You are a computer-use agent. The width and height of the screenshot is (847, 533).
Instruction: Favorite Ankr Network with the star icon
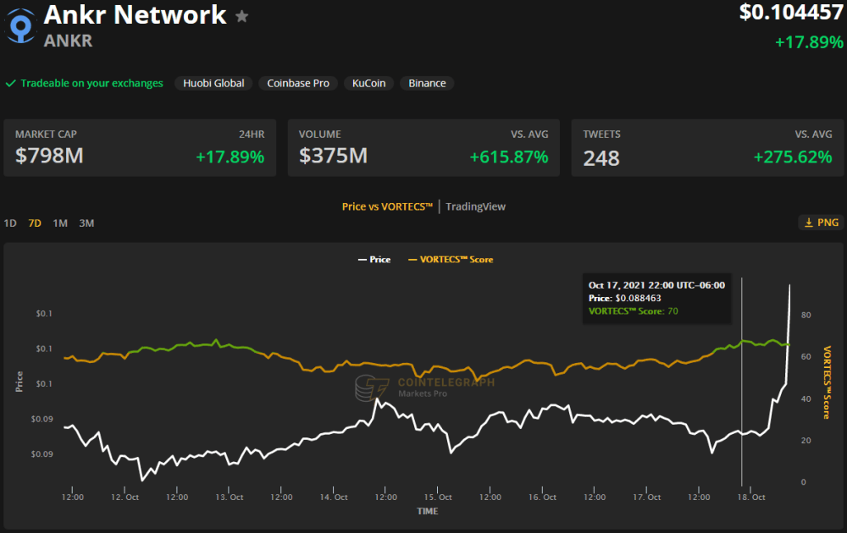[x=242, y=16]
